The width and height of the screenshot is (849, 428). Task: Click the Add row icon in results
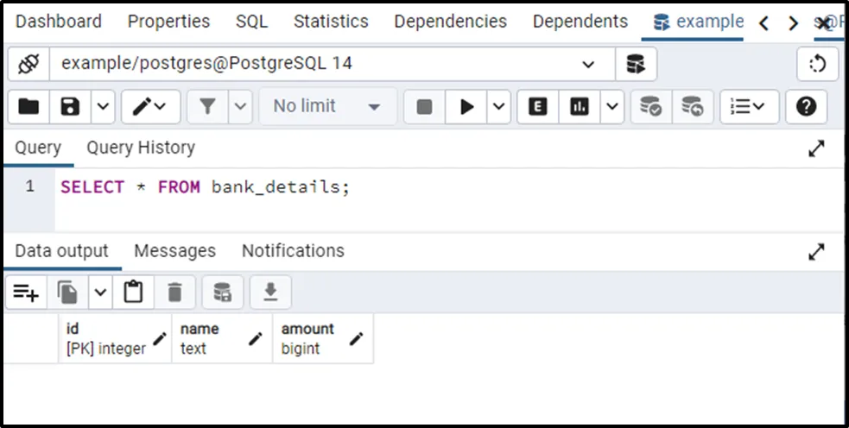coord(26,293)
